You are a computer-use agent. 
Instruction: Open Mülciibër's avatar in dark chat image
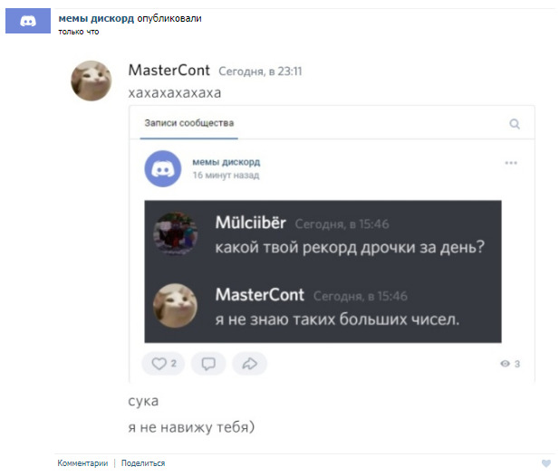click(x=175, y=233)
